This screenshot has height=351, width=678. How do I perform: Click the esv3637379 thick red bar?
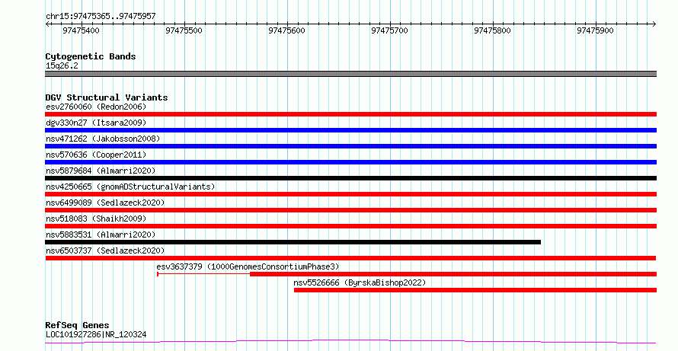pos(453,274)
